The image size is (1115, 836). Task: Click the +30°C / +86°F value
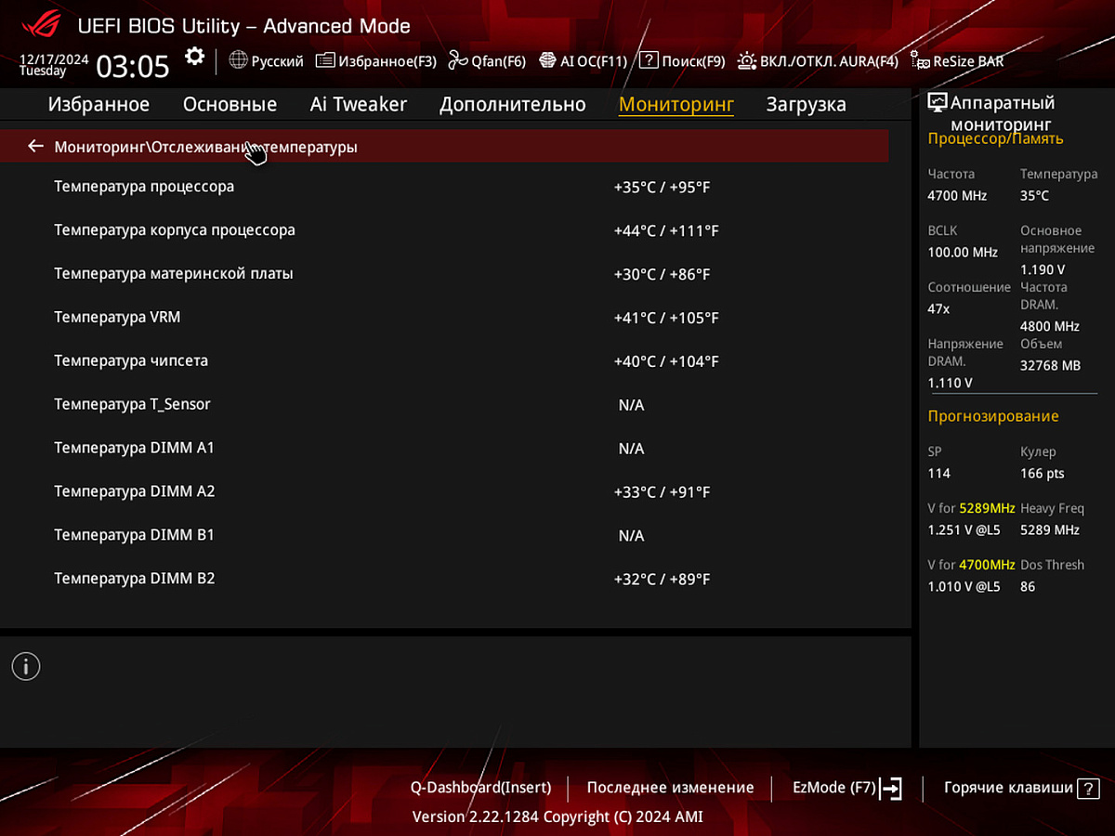coord(662,275)
